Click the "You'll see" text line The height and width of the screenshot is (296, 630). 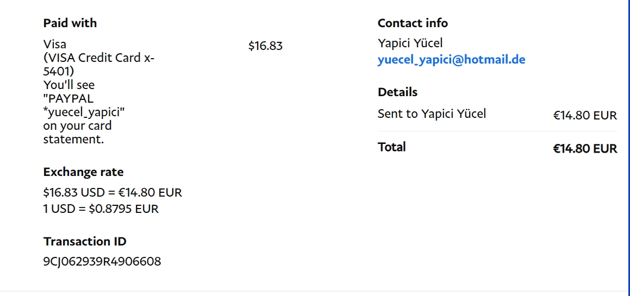coord(69,85)
